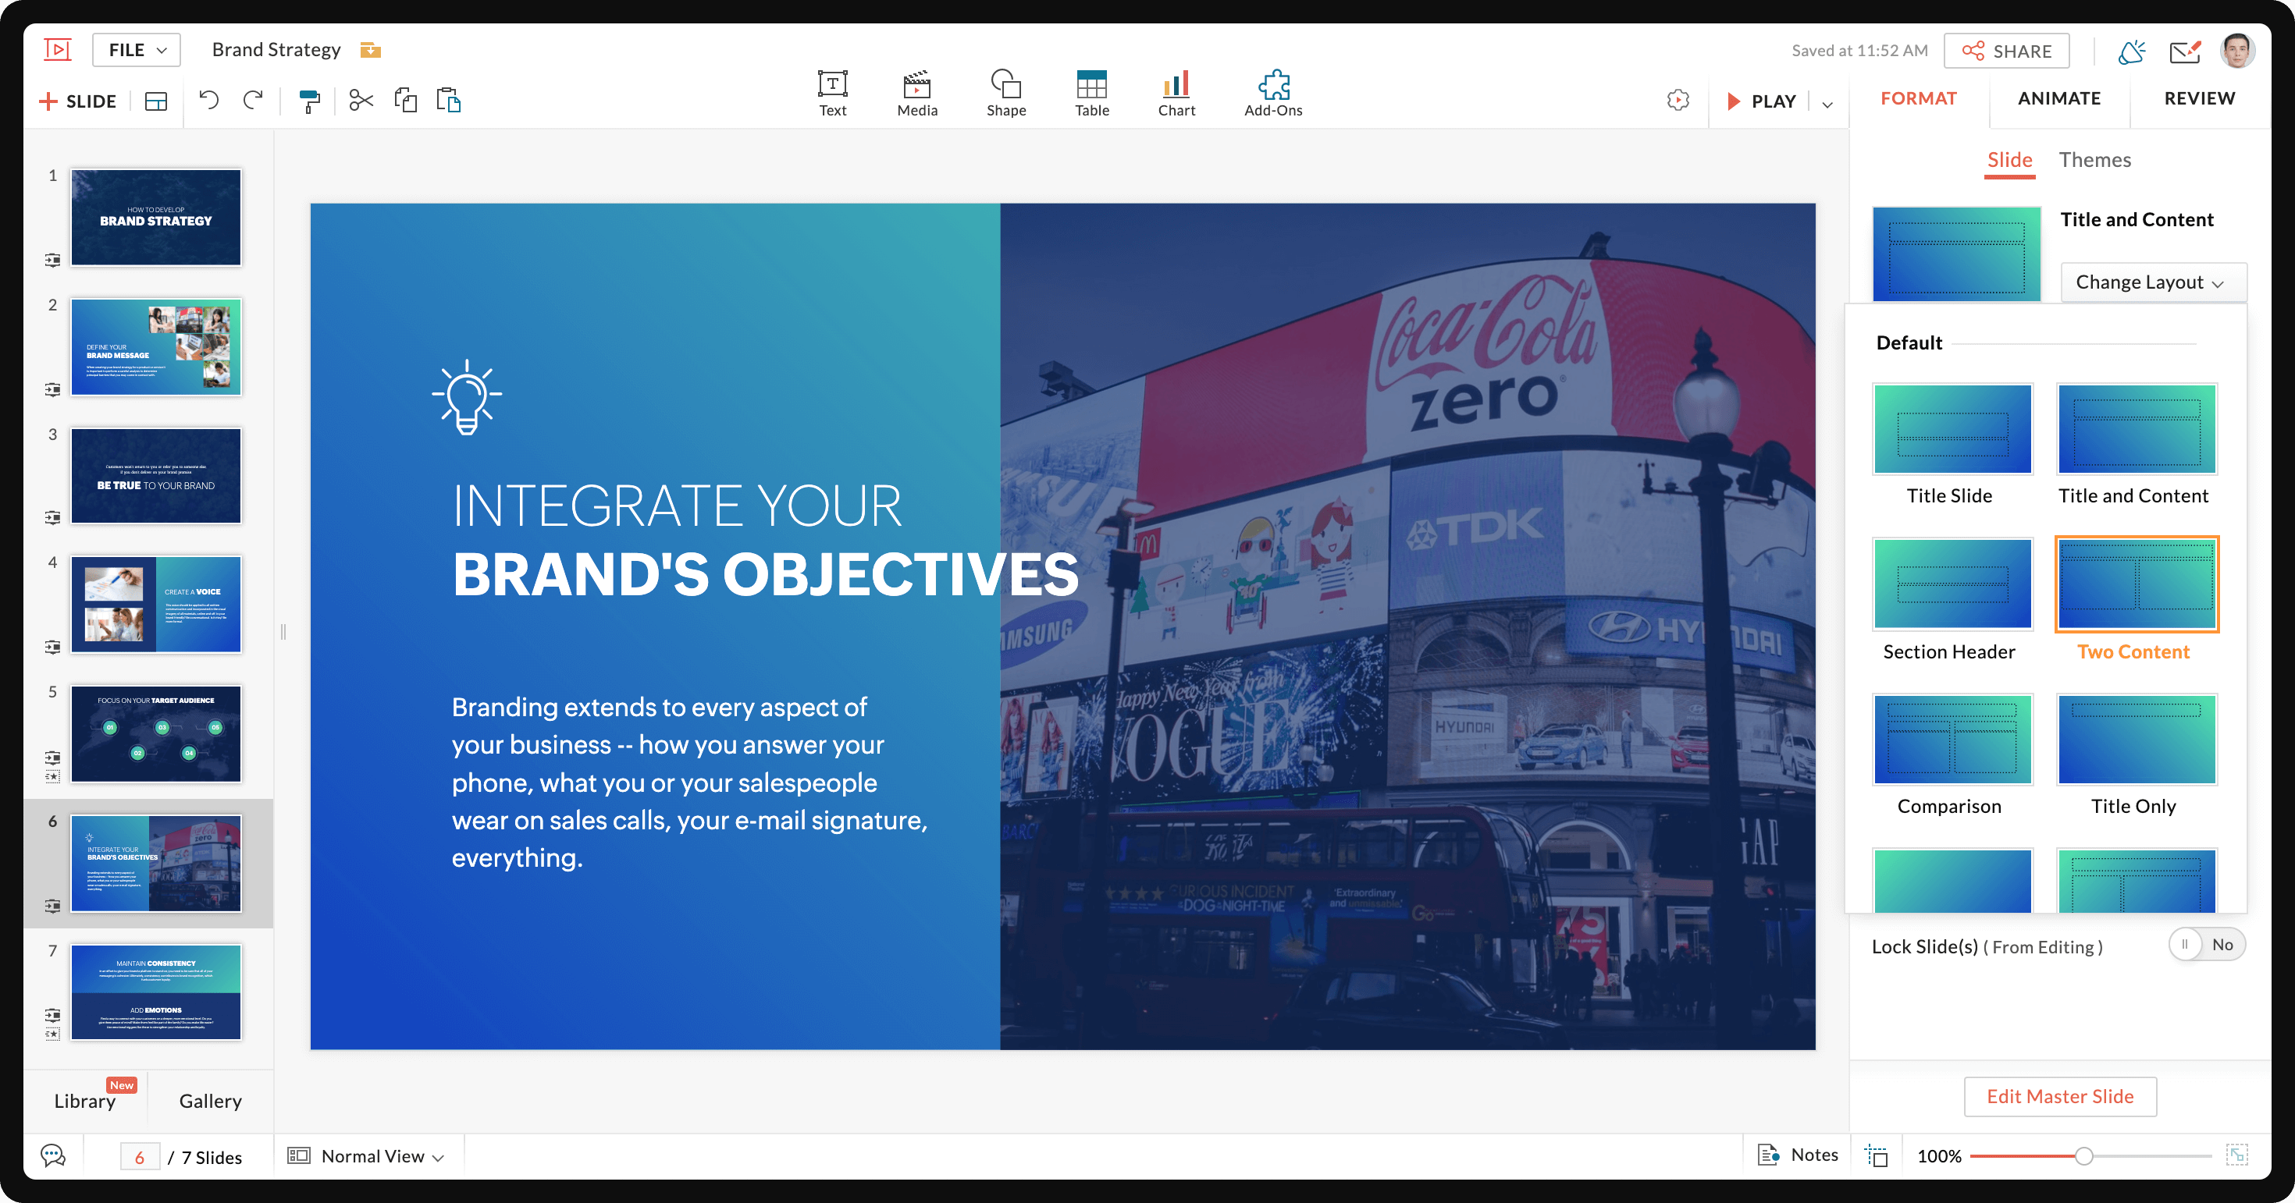Click the scissors cut icon
This screenshot has width=2295, height=1203.
click(x=361, y=101)
